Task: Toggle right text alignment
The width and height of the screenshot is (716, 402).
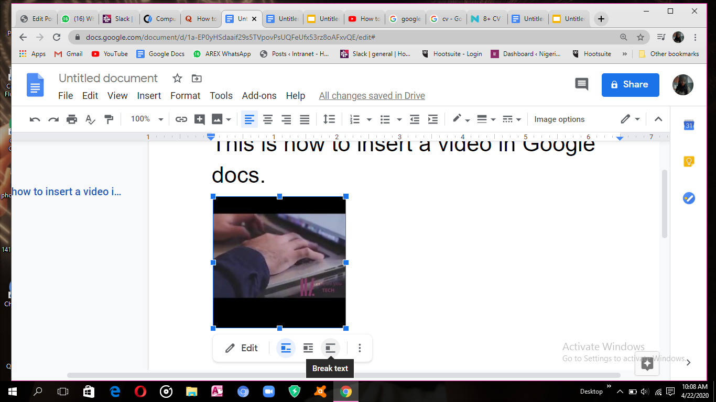Action: click(x=286, y=119)
